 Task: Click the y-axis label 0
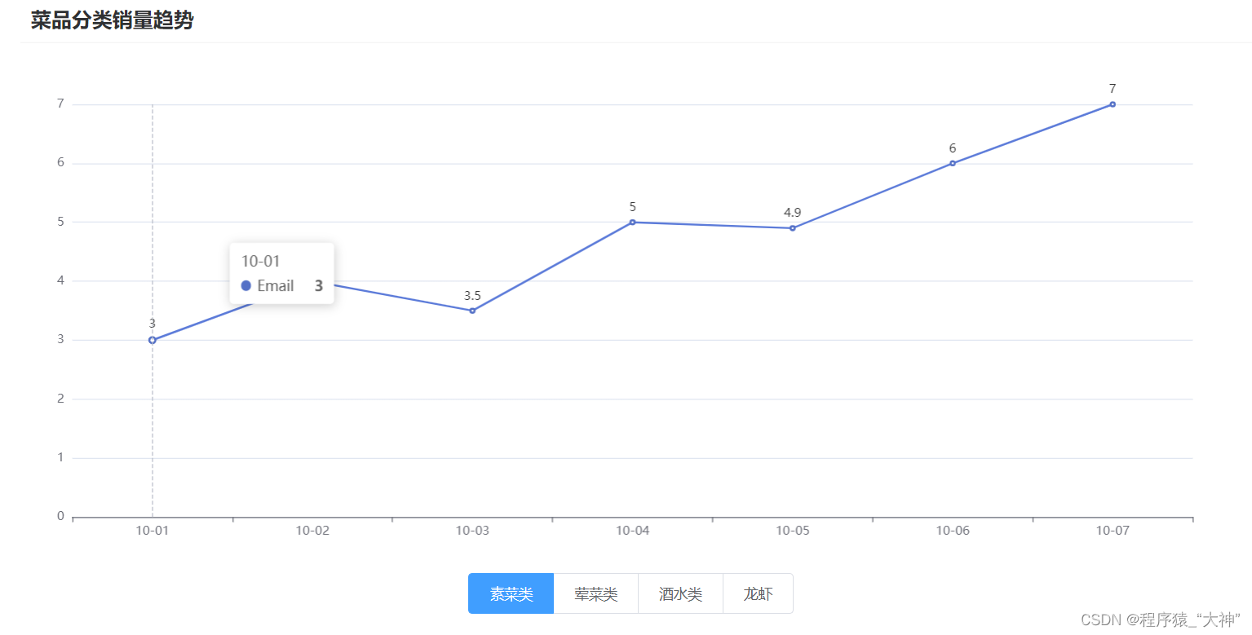(x=60, y=516)
